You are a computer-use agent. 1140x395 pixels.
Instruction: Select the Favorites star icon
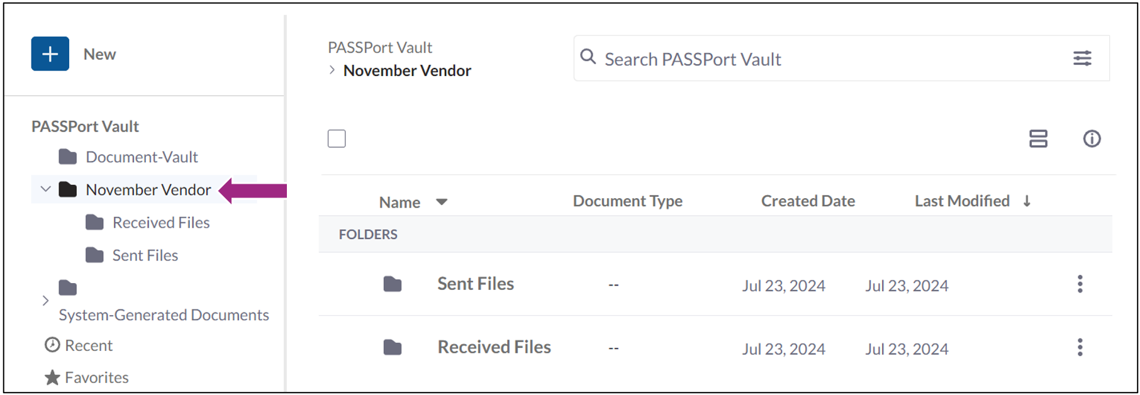pyautogui.click(x=51, y=377)
